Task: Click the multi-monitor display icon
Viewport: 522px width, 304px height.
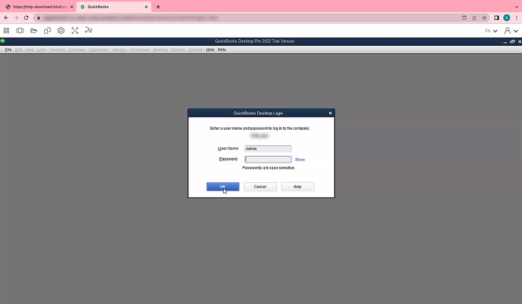Action: coord(89,31)
